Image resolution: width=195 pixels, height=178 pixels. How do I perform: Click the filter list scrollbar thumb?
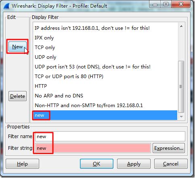click(x=181, y=87)
